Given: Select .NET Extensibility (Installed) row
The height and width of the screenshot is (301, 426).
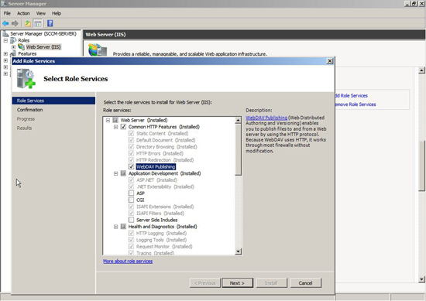Looking at the screenshot, I should (x=165, y=186).
